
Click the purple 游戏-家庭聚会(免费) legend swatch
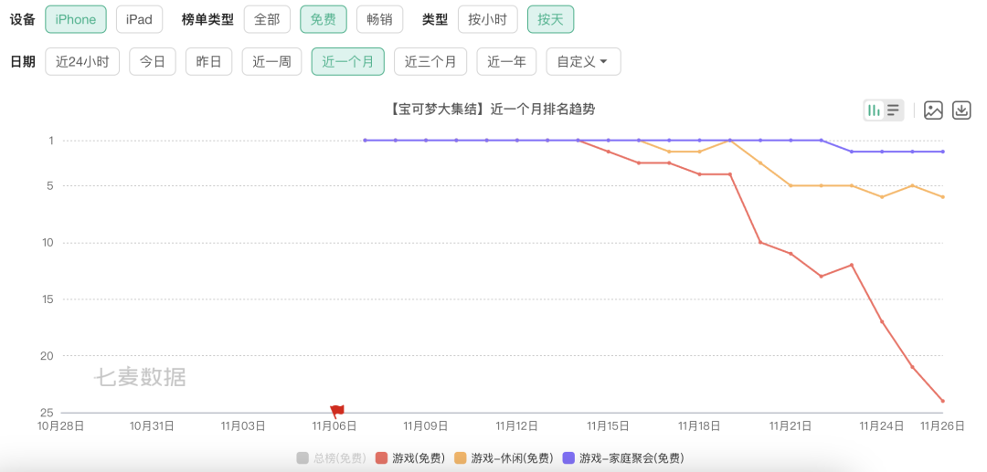[x=569, y=458]
